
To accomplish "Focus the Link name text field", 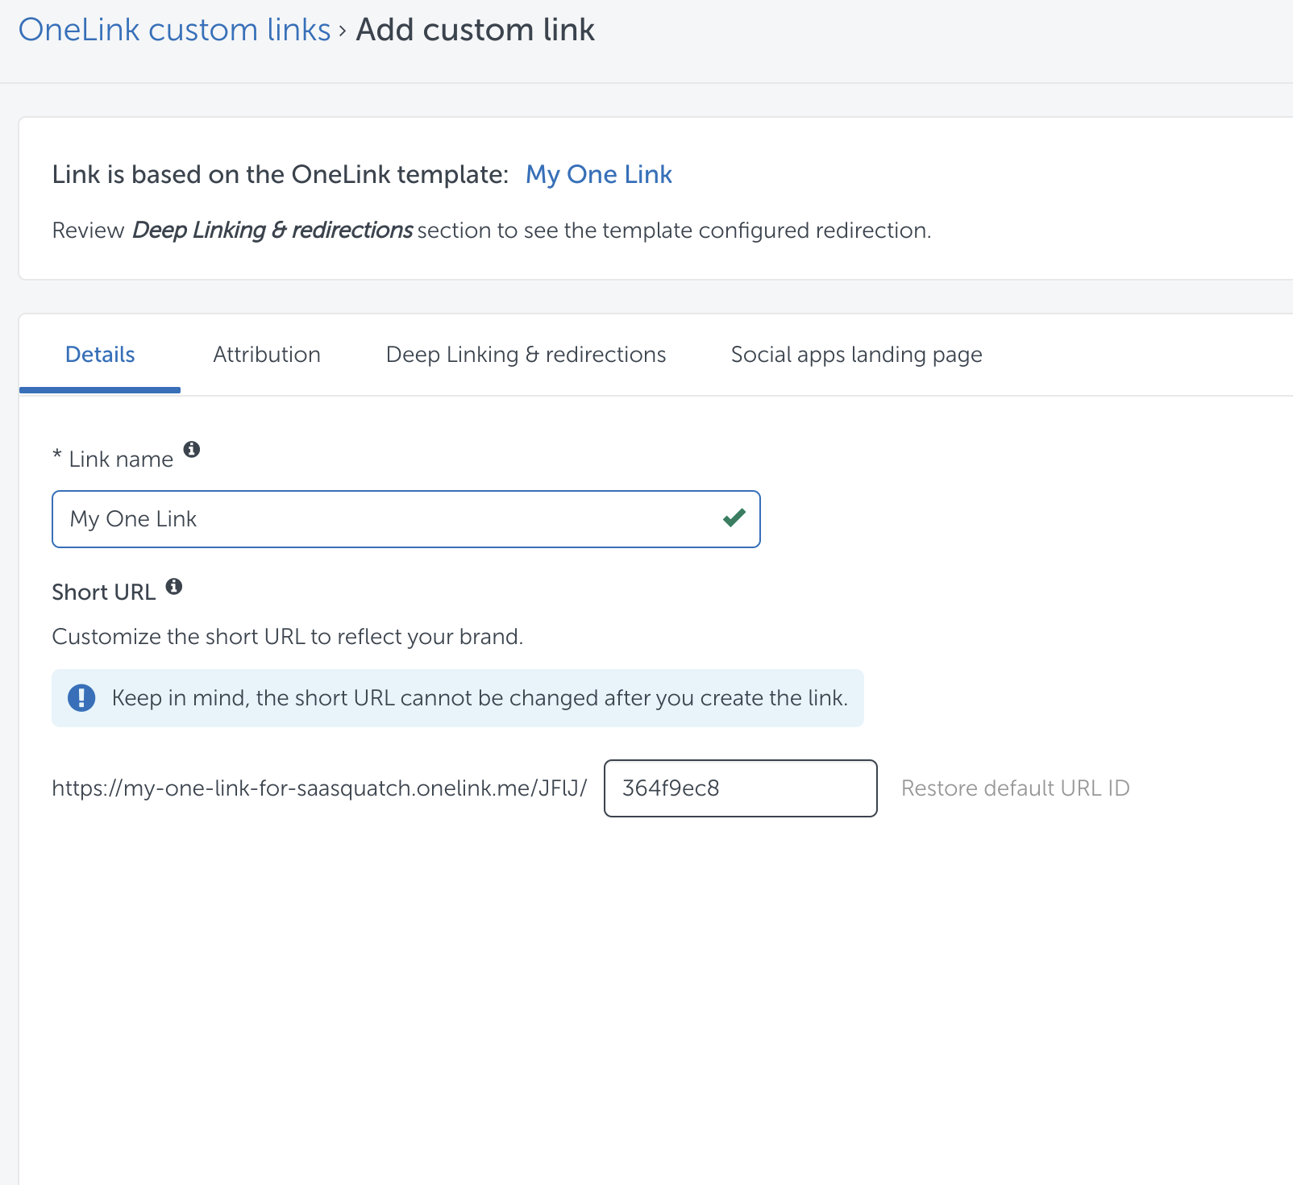I will coord(387,519).
